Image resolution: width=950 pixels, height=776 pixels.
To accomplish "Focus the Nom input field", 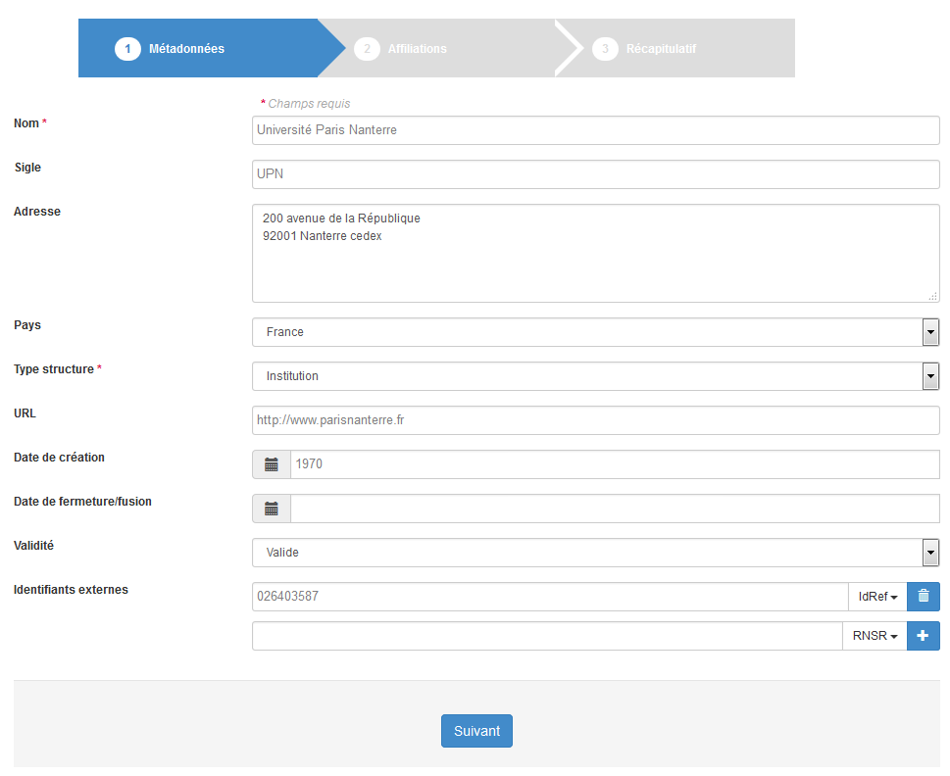I will 595,130.
